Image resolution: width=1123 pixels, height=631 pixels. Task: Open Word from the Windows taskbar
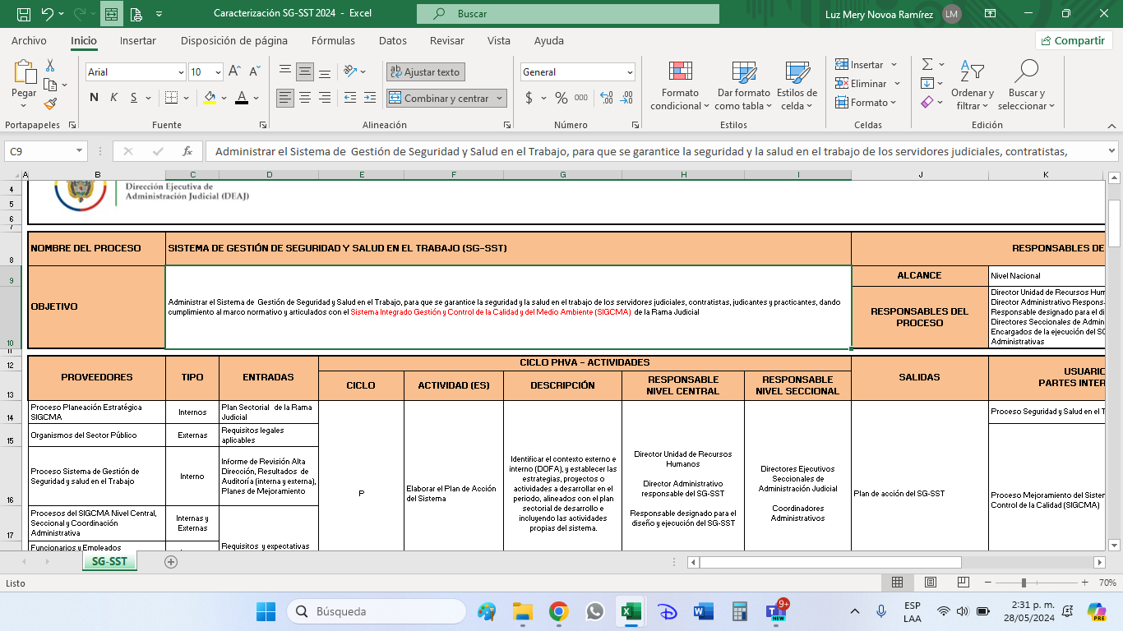704,611
